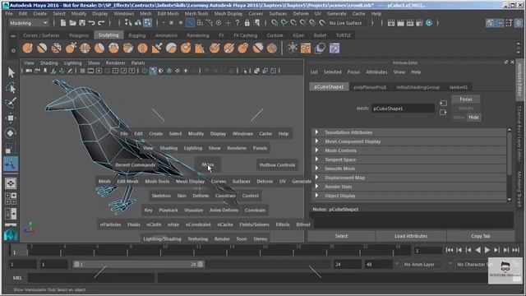Click Hotbox Controls in the hotbox
Screen dimensions: 526x296
(x=277, y=164)
